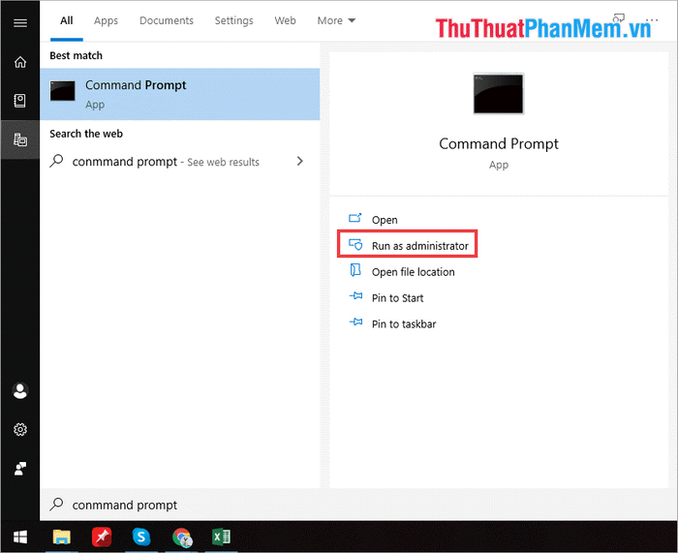Viewport: 678px width, 553px height.
Task: Switch to the All tab
Action: point(66,20)
